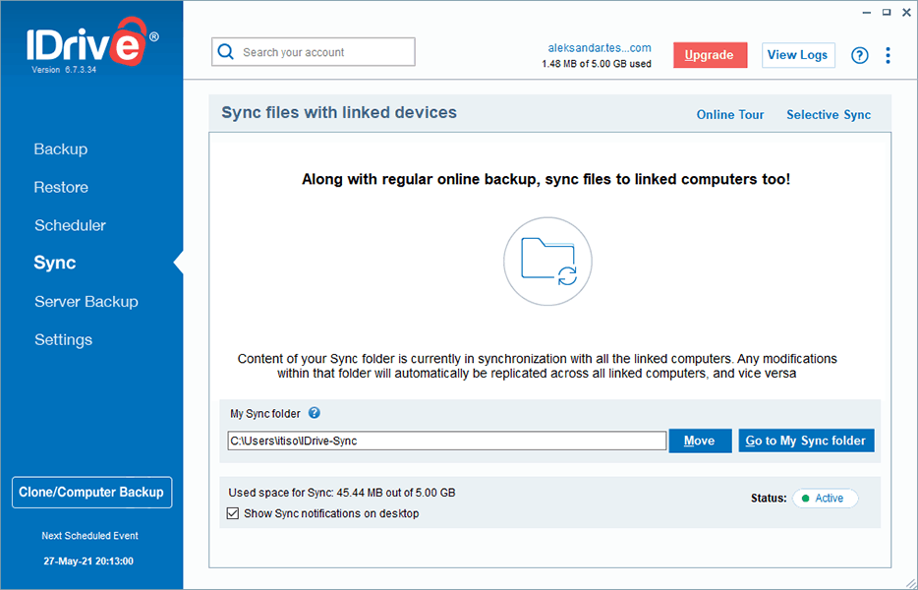
Task: Go to Scheduler in sidebar
Action: click(x=70, y=225)
